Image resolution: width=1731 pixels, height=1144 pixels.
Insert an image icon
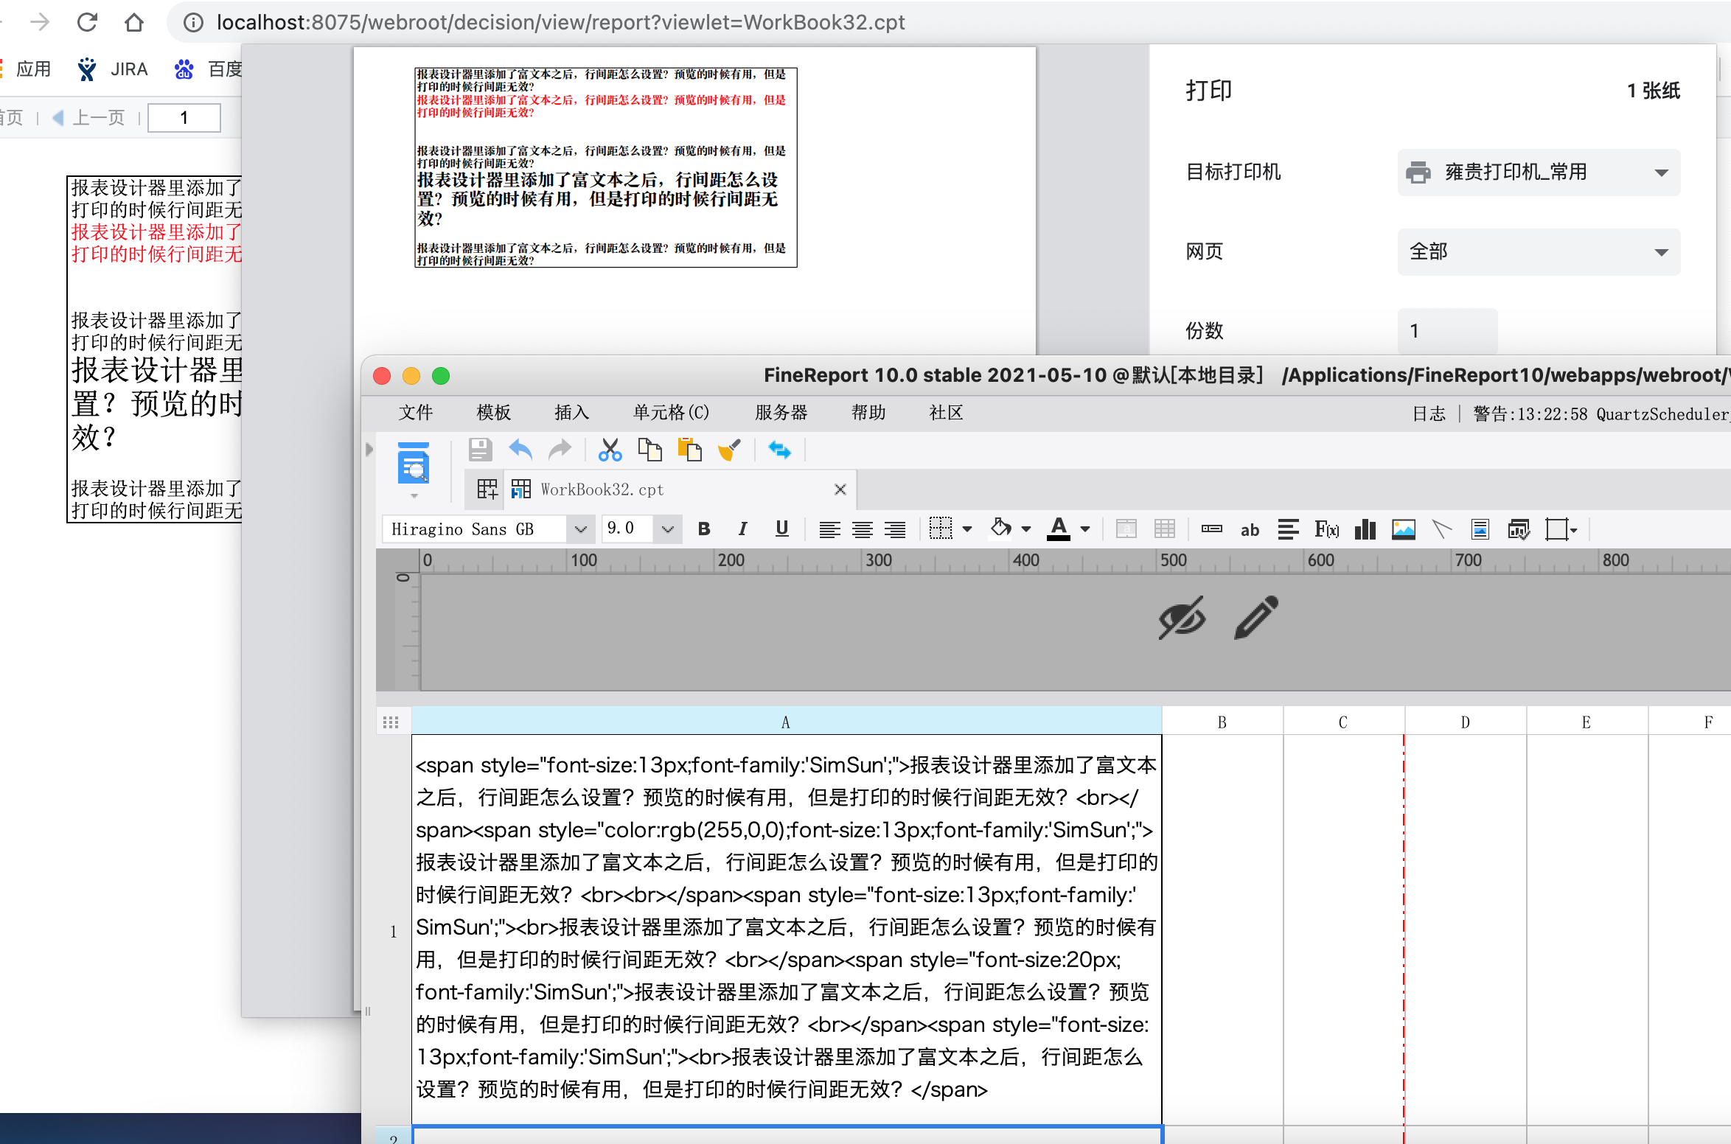pyautogui.click(x=1404, y=529)
